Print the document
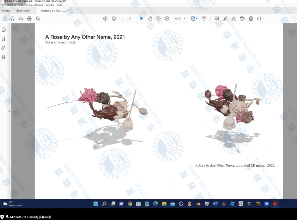Image resolution: width=297 pixels, height=220 pixels. (29, 19)
